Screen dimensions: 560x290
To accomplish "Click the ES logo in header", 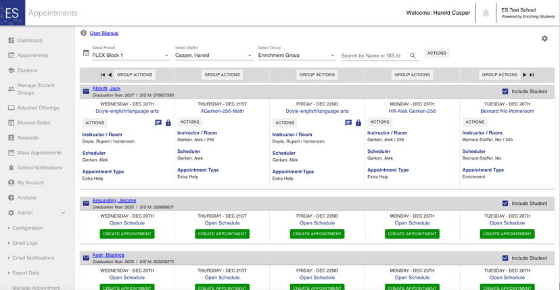I will click(12, 13).
